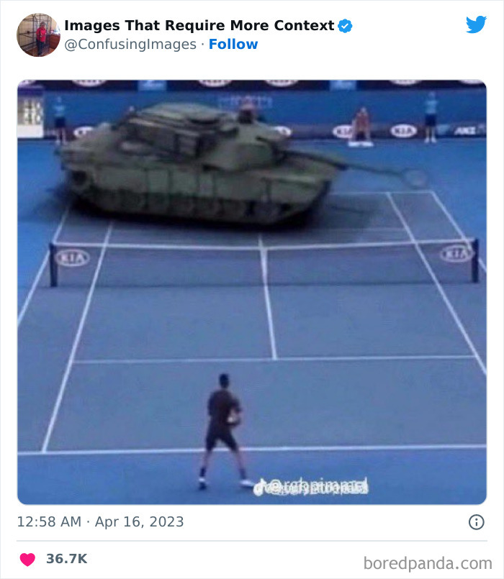Click the Images That Require More Context name

click(199, 25)
